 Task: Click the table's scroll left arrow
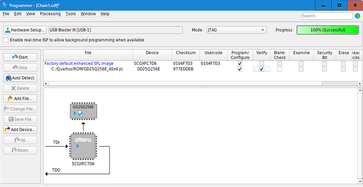pyautogui.click(x=46, y=83)
